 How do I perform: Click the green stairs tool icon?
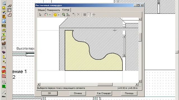(4, 34)
